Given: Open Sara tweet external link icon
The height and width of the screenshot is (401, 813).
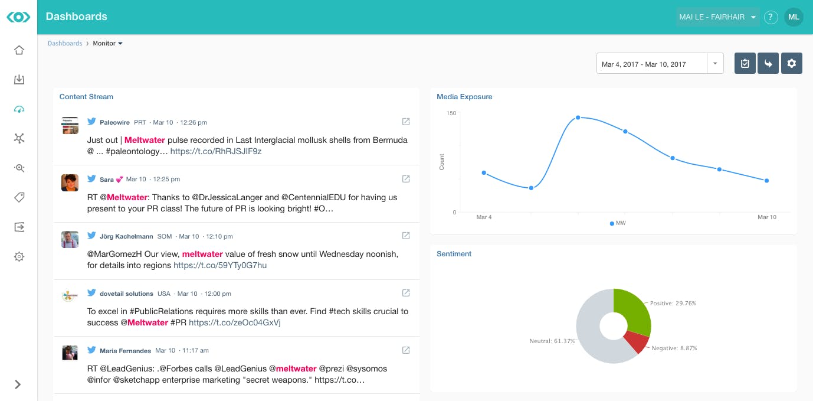Looking at the screenshot, I should tap(406, 178).
